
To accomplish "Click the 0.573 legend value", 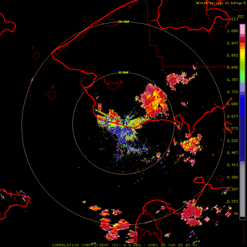I will (232, 128).
